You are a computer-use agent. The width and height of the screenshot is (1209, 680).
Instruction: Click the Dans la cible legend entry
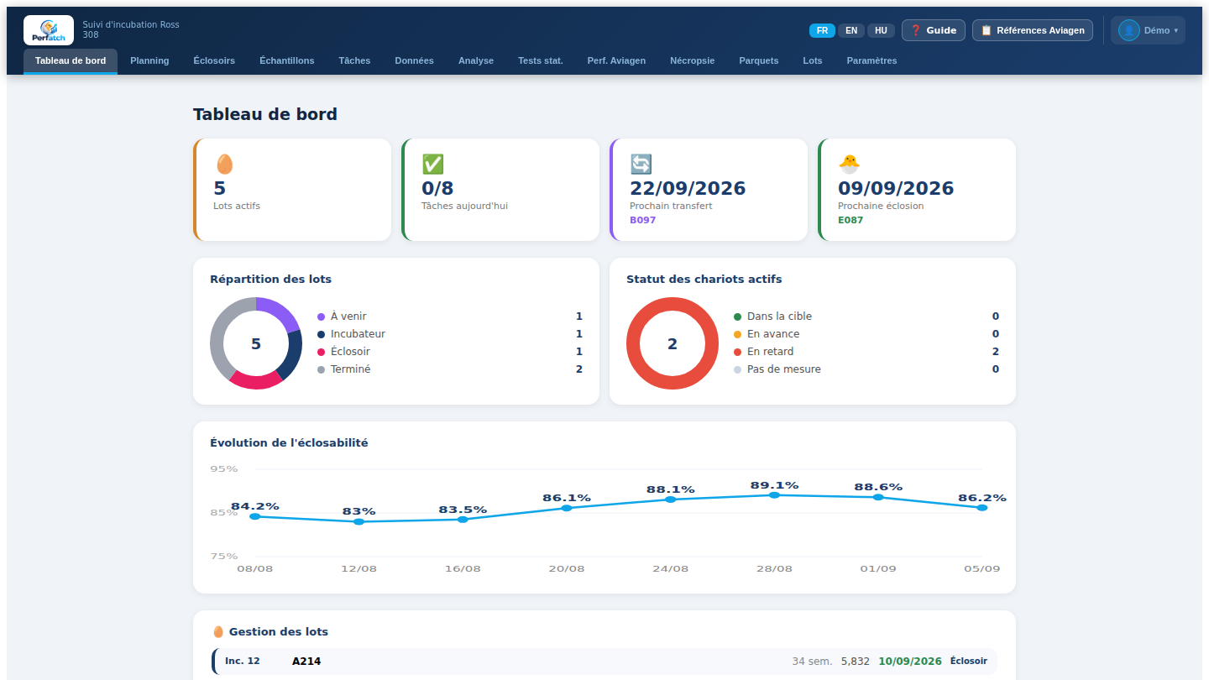pyautogui.click(x=866, y=316)
